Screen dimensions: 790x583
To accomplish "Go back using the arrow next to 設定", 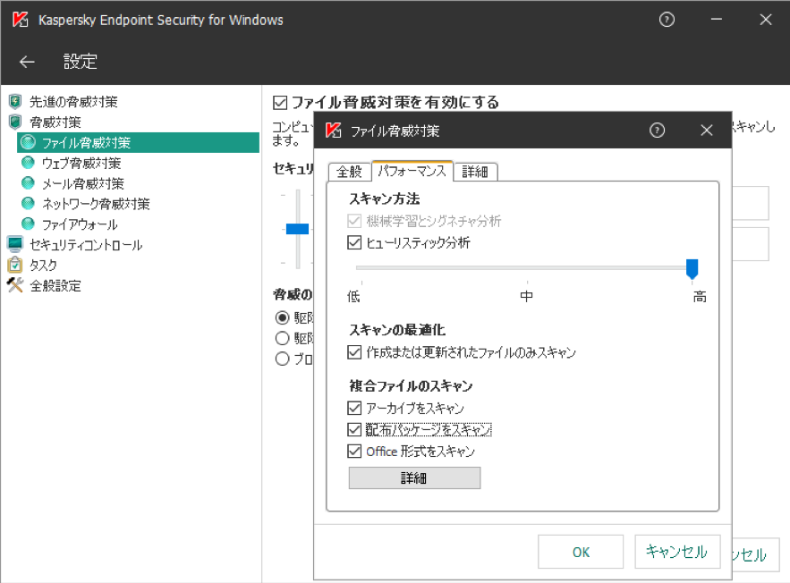I will [27, 62].
